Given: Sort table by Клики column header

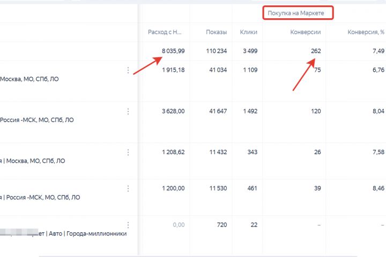Looking at the screenshot, I should [x=249, y=32].
